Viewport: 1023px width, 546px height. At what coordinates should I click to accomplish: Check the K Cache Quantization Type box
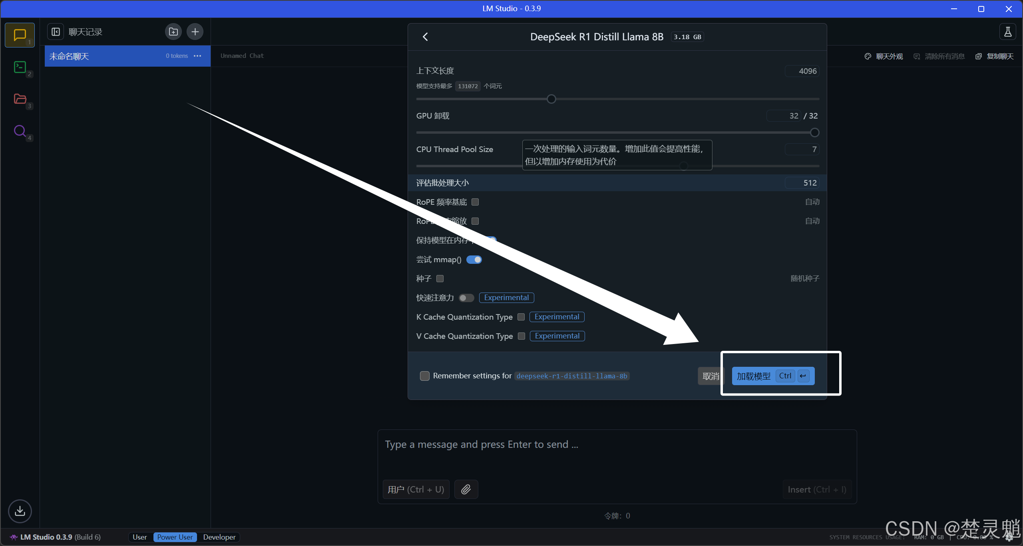click(x=521, y=317)
